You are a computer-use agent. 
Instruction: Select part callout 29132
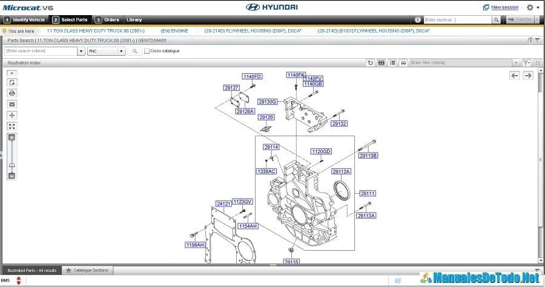339,124
